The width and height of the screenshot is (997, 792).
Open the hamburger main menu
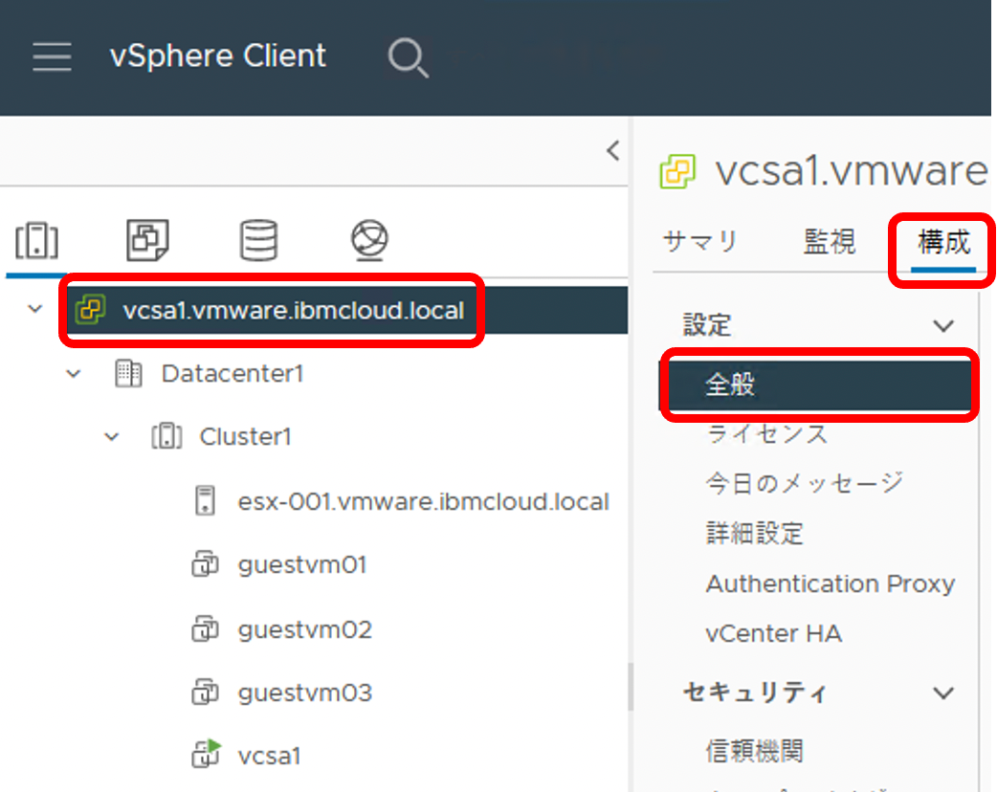click(52, 56)
